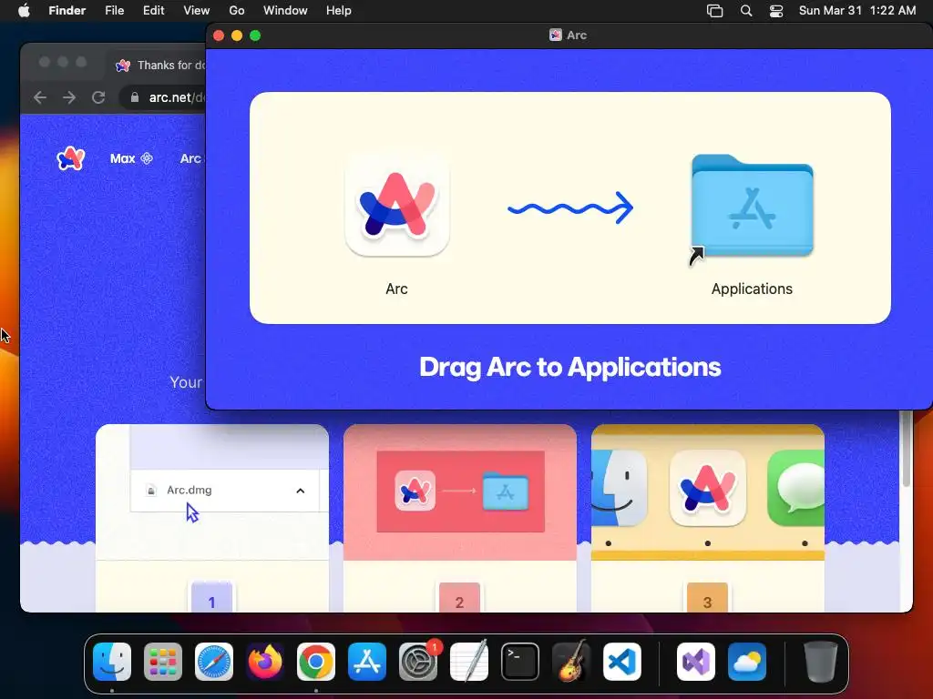933x699 pixels.
Task: Click the step 2 drag-to-Applications illustration
Action: click(460, 492)
